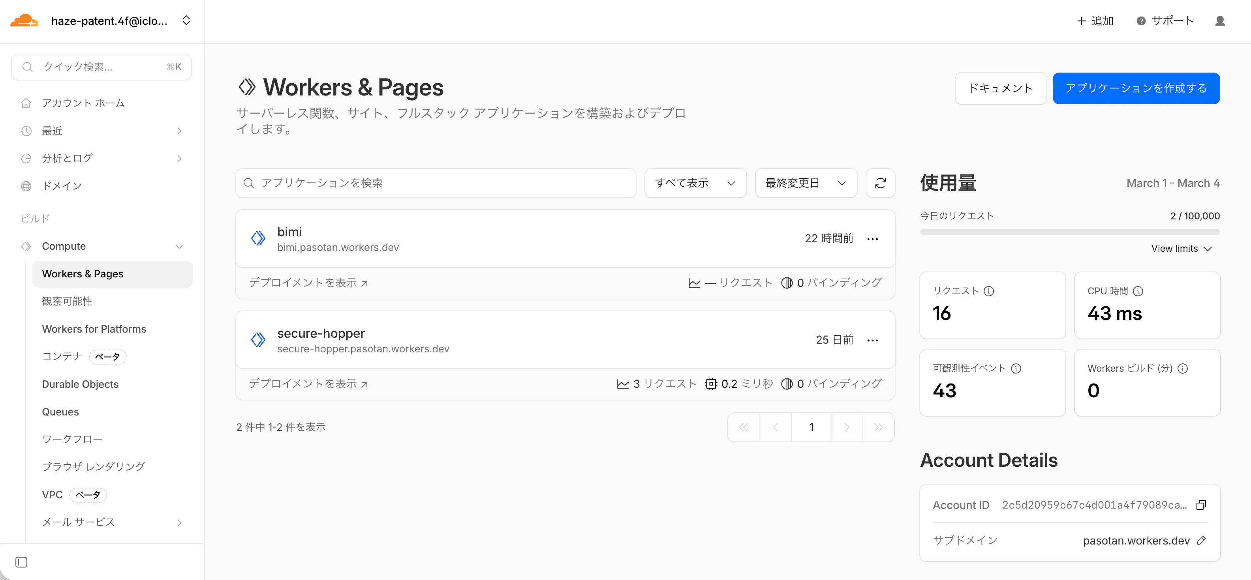Open Workers for Platforms from the sidebar
This screenshot has width=1251, height=580.
[94, 329]
